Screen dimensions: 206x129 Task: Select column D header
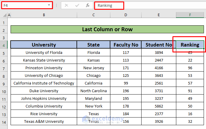(x=126, y=15)
